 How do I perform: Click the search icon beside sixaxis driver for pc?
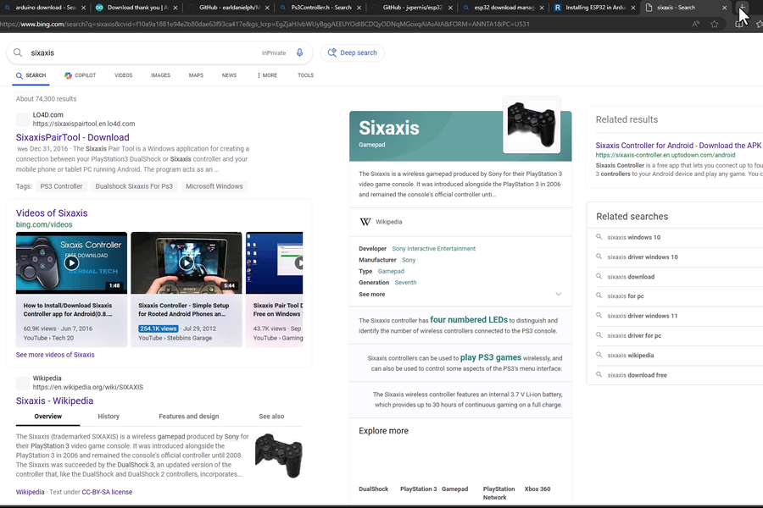pyautogui.click(x=599, y=335)
